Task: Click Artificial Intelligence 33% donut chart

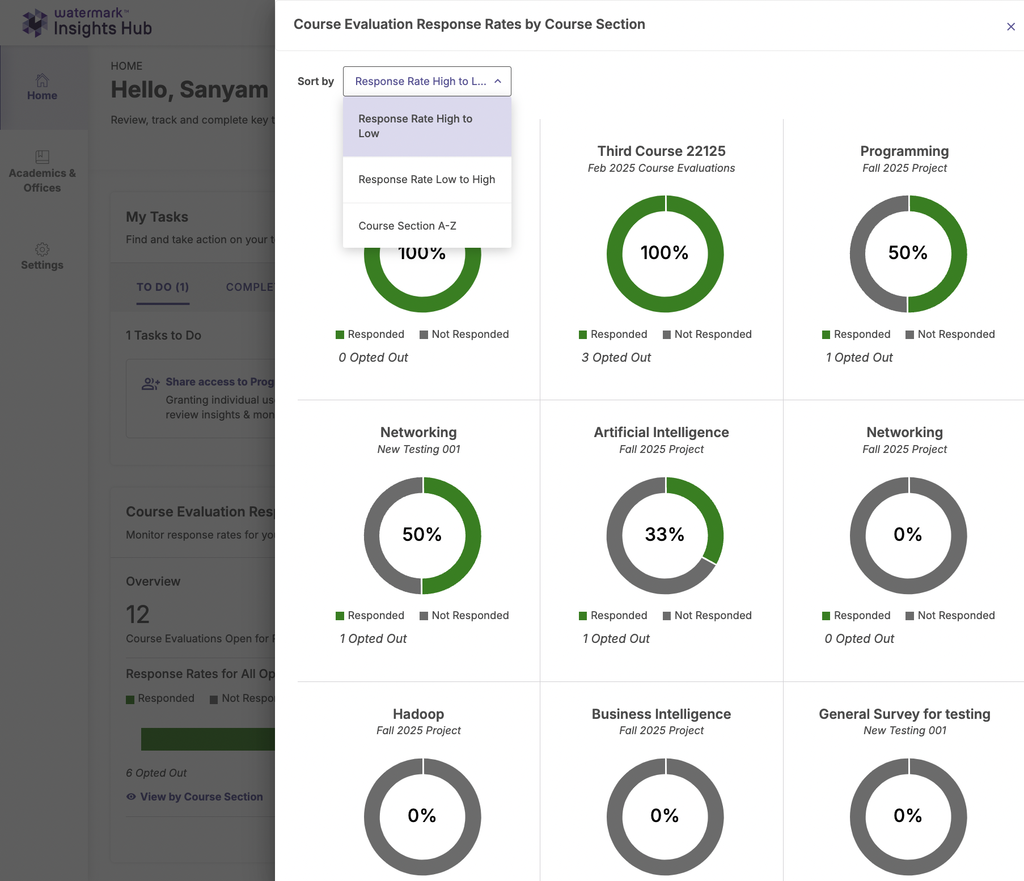Action: 665,535
